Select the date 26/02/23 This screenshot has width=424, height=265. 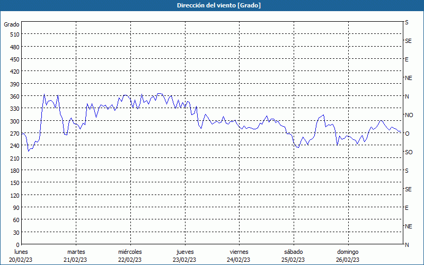[x=348, y=260]
